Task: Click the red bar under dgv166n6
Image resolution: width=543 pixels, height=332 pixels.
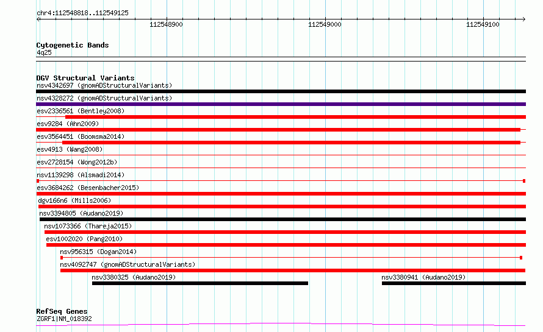Action: tap(282, 207)
